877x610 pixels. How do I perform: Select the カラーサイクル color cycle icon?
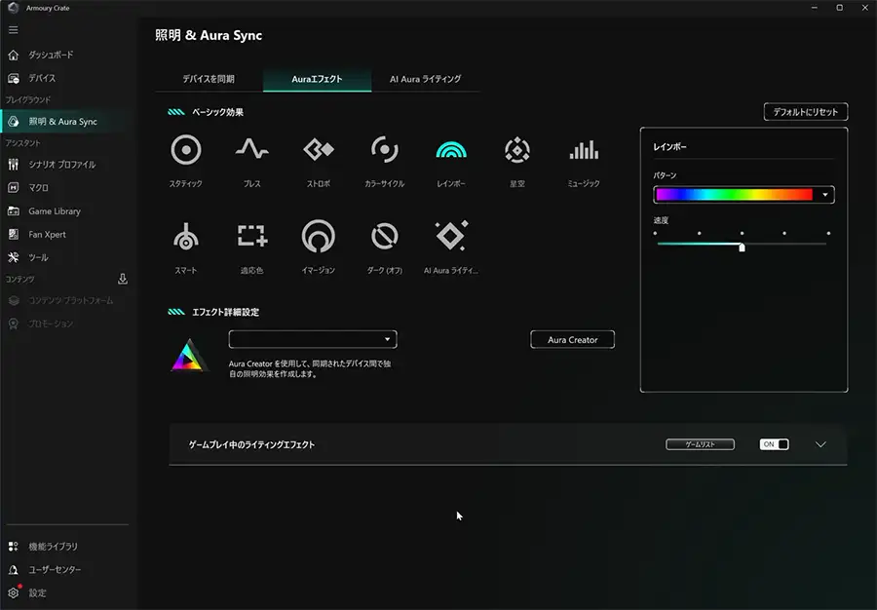coord(384,149)
